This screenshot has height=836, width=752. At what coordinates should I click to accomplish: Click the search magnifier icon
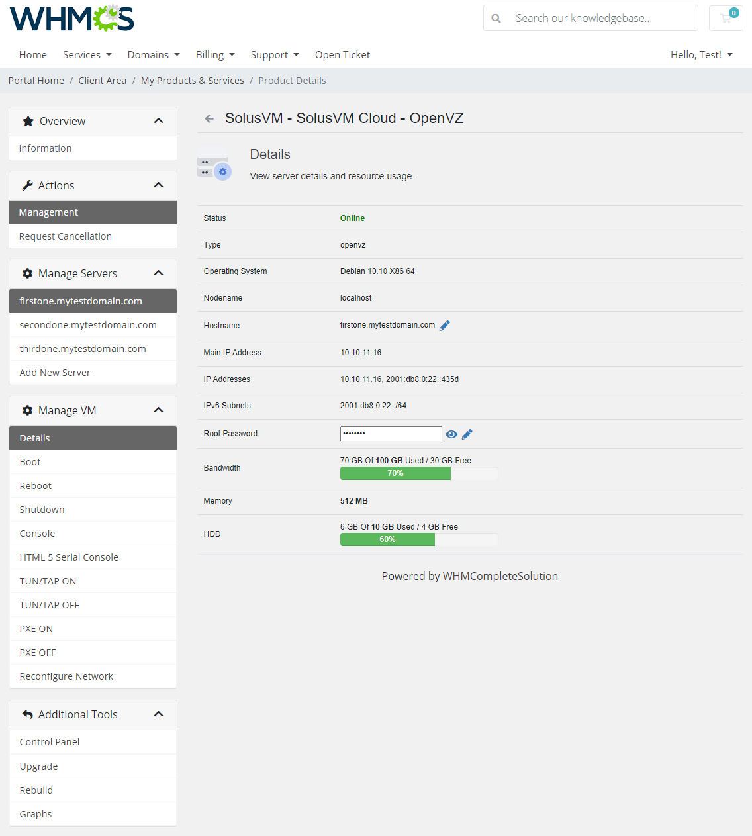pos(496,19)
